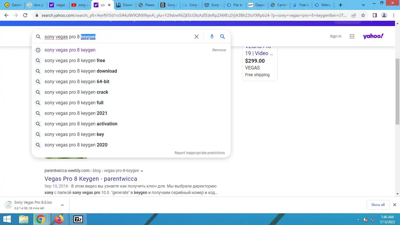Screen dimensions: 400x225
Task: Select suggestion 'sony vegas pro 8 keygen crack'
Action: pyautogui.click(x=131, y=92)
